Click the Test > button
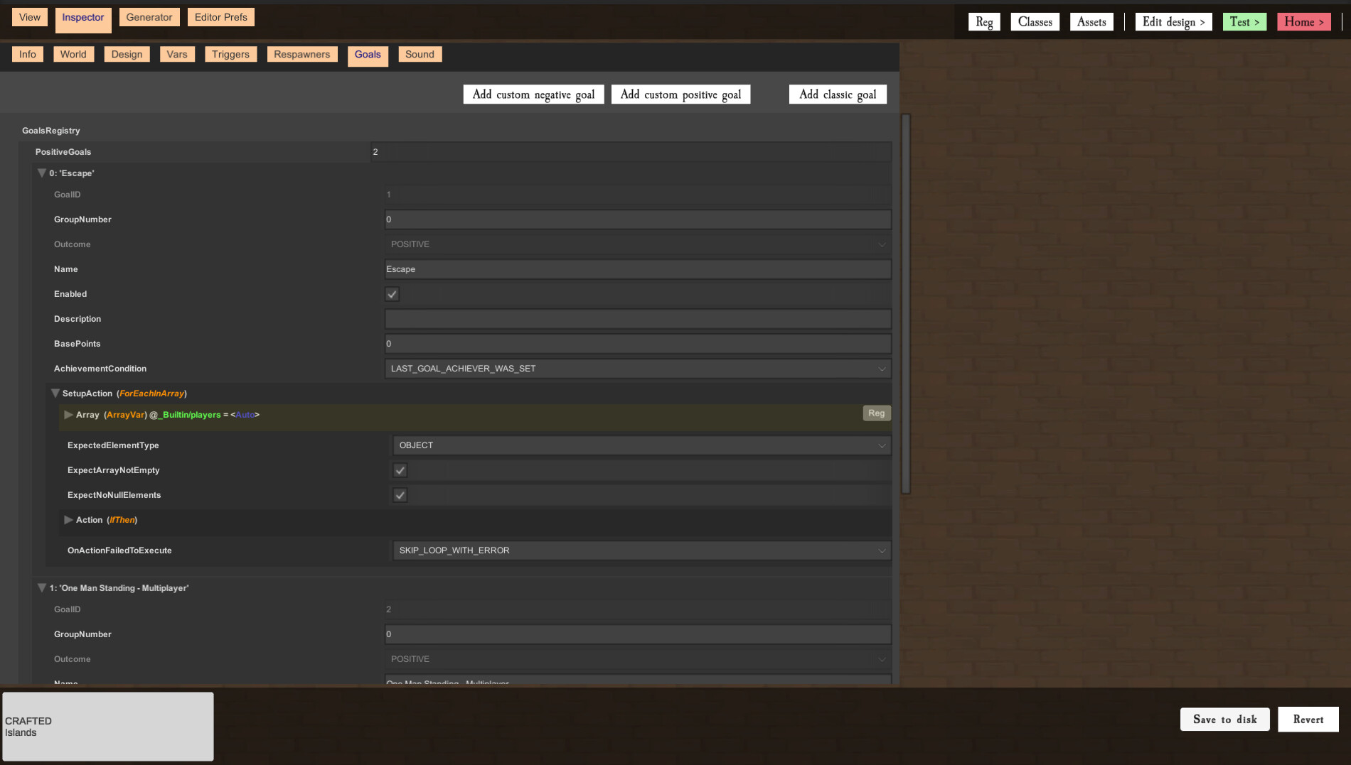Screen dimensions: 1351x765 click(x=1244, y=21)
